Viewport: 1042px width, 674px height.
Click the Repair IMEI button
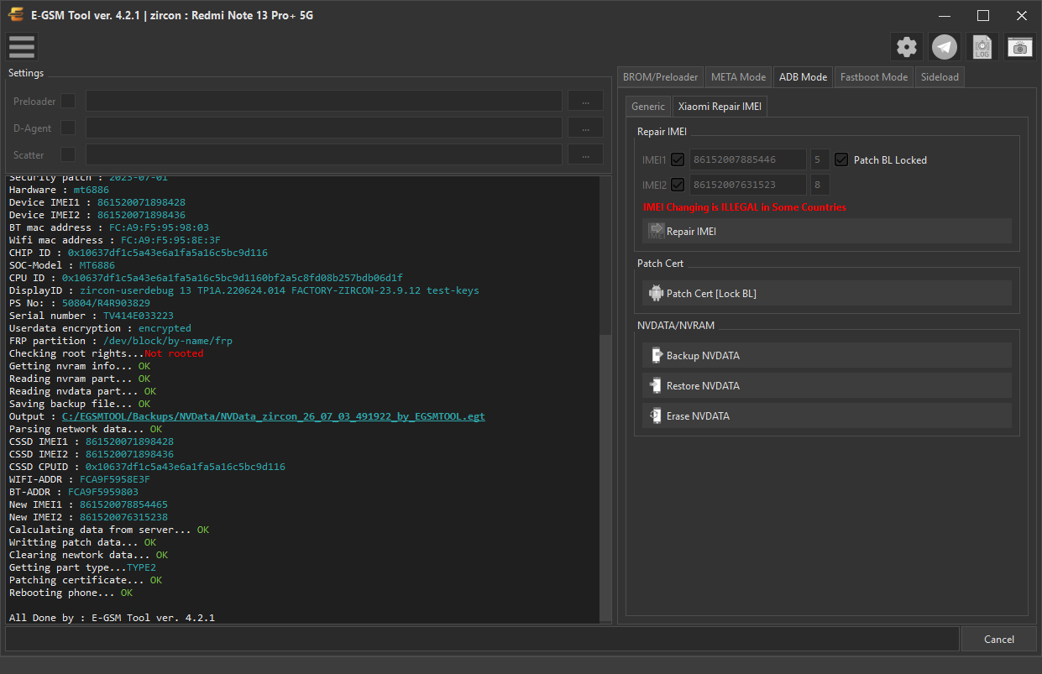click(827, 232)
